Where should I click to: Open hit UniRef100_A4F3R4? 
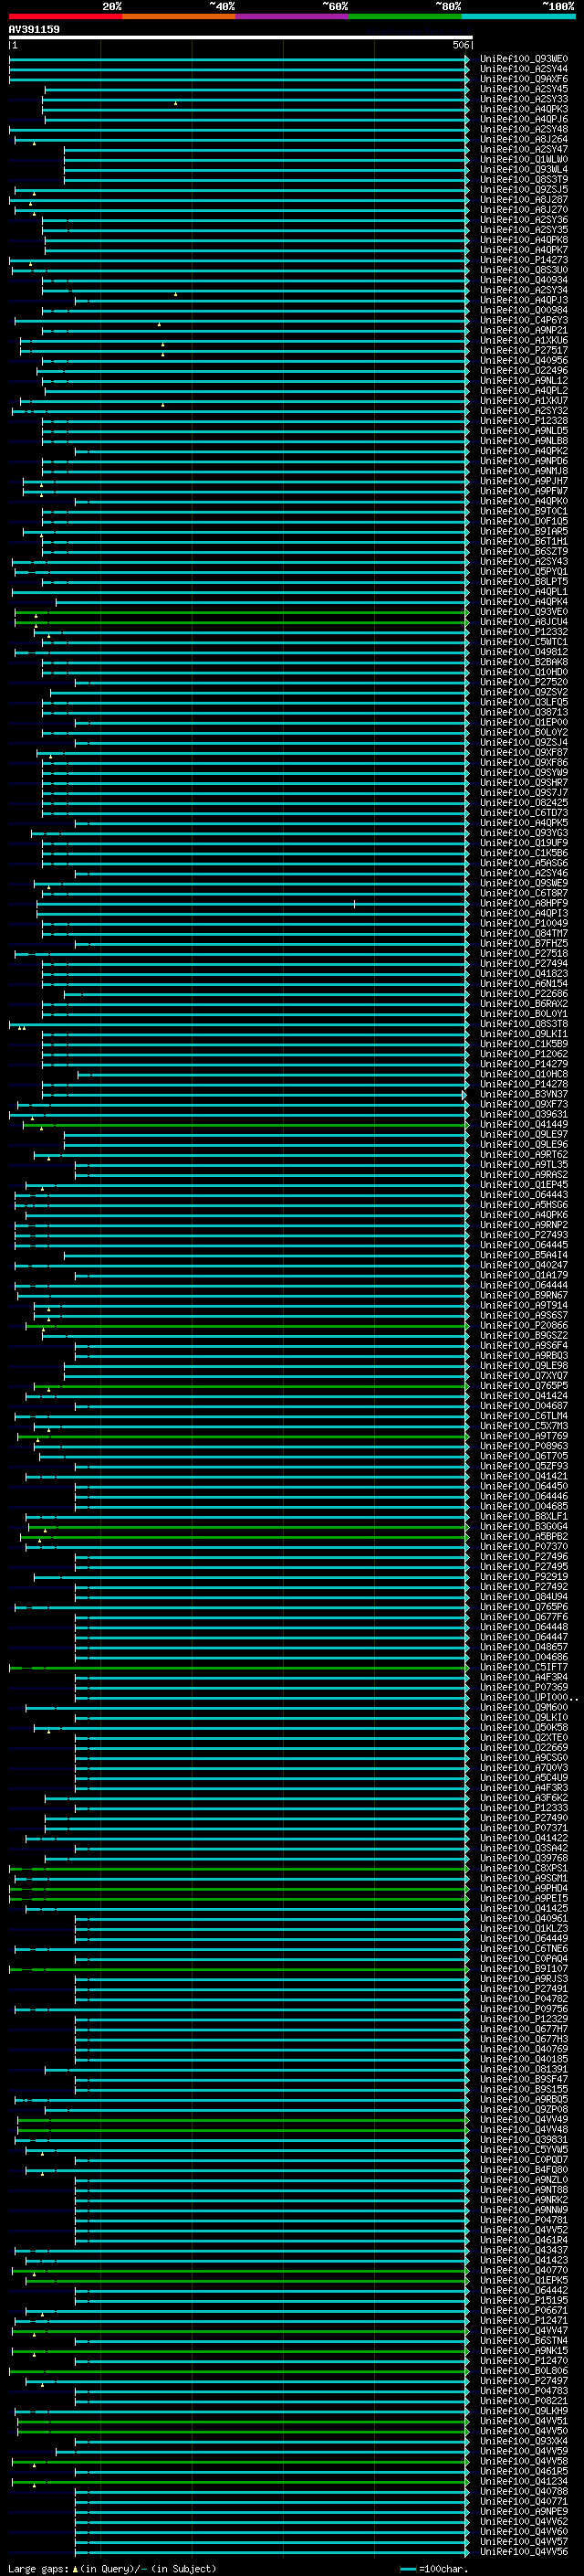point(524,1678)
